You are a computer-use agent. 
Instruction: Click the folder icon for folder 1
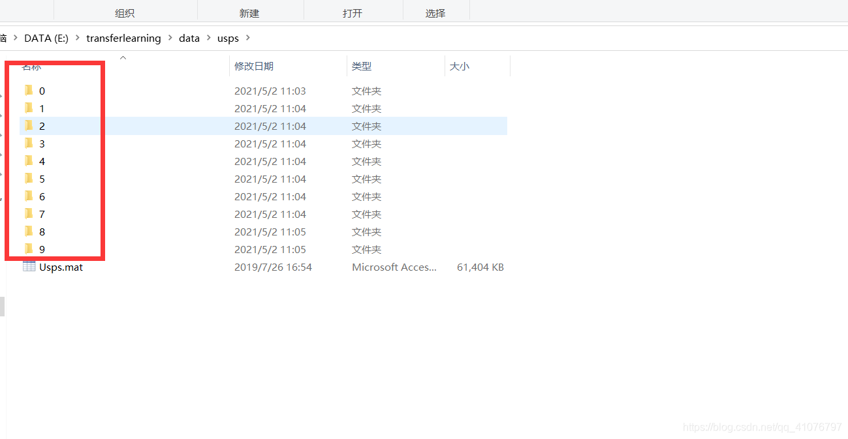pyautogui.click(x=29, y=108)
